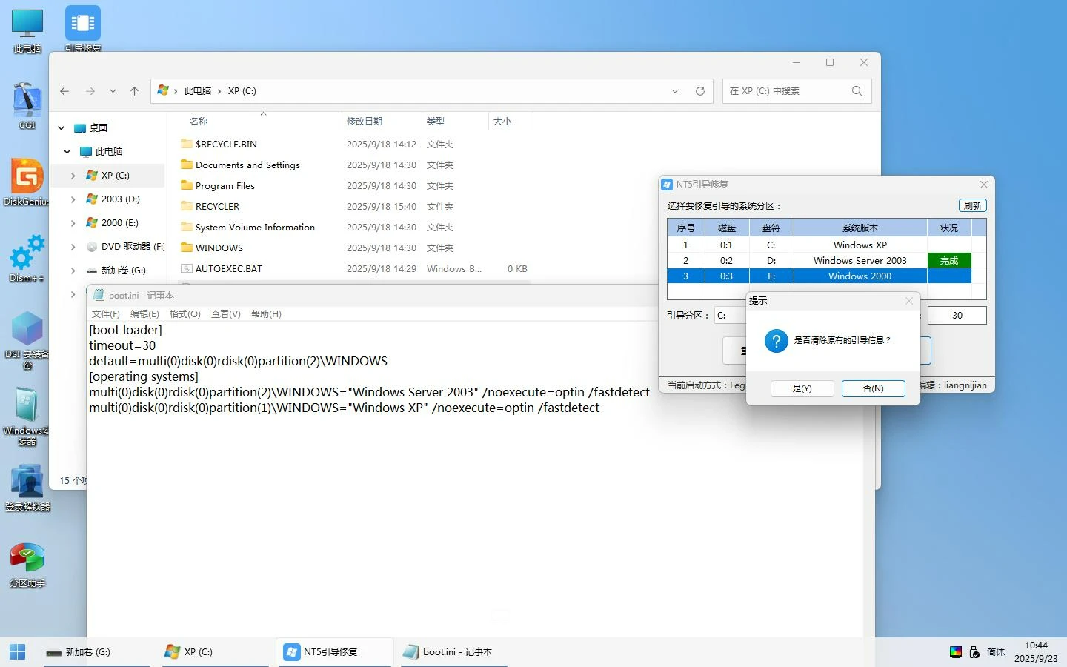Go up one folder level in Explorer

134,91
